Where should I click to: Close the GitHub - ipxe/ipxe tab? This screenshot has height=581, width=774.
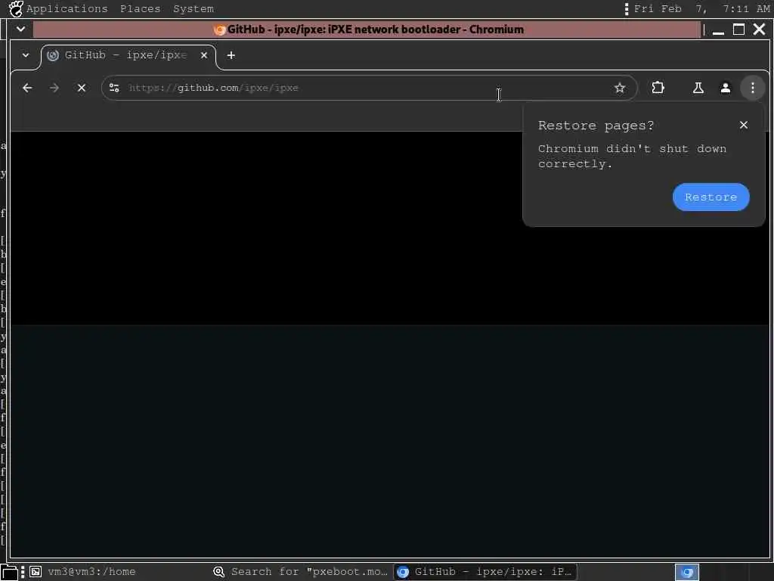pyautogui.click(x=204, y=55)
